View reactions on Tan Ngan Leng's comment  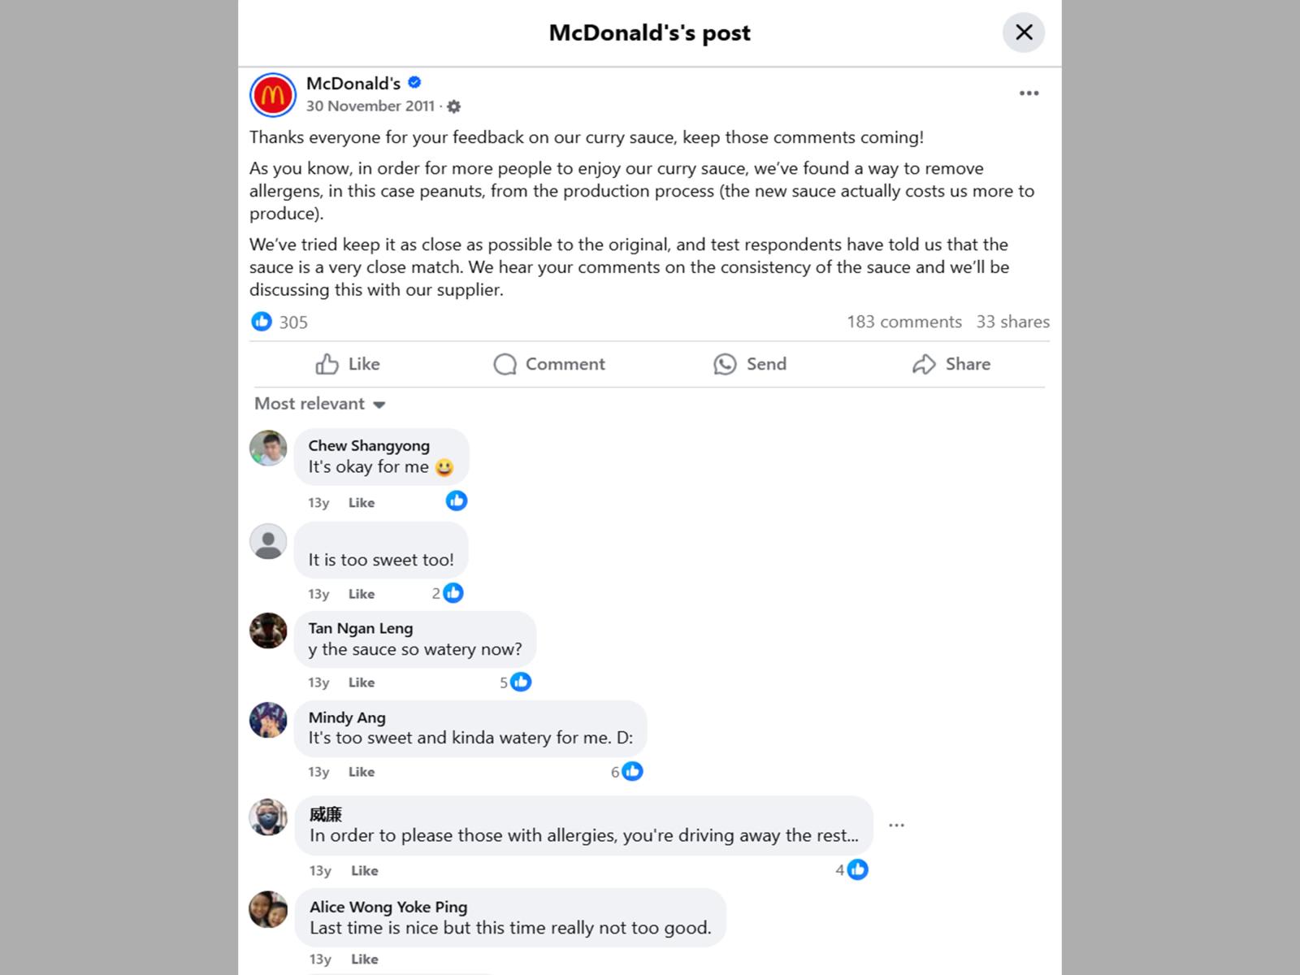click(x=516, y=682)
